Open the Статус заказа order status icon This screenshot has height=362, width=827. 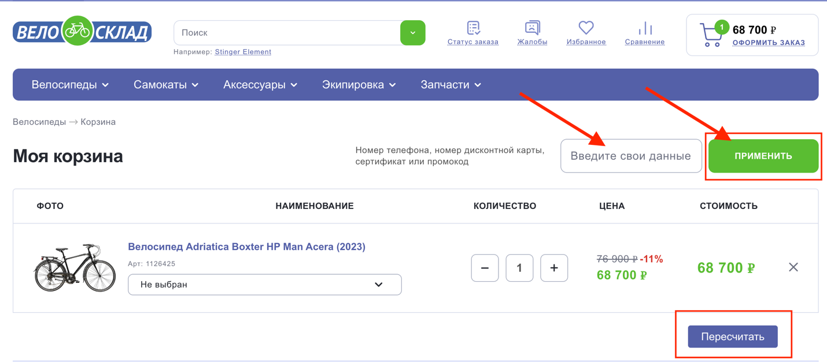(473, 28)
